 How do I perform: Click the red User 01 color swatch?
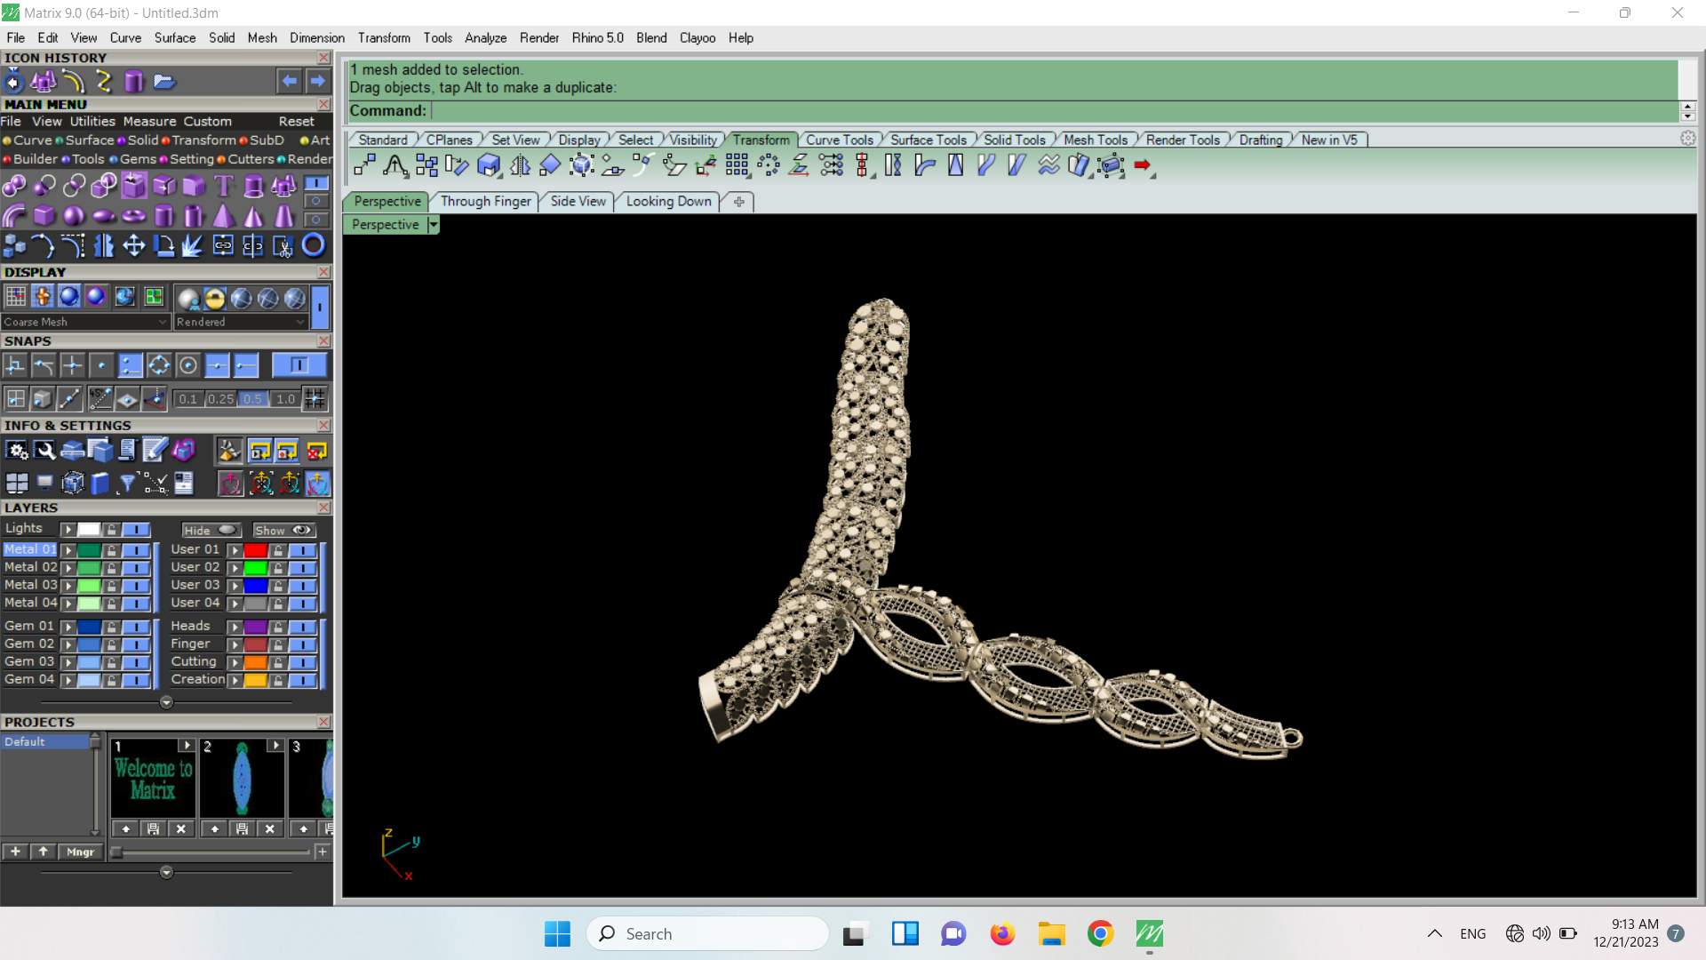pos(256,550)
